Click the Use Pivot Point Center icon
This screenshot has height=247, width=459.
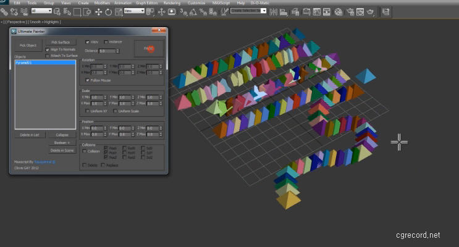pos(150,12)
